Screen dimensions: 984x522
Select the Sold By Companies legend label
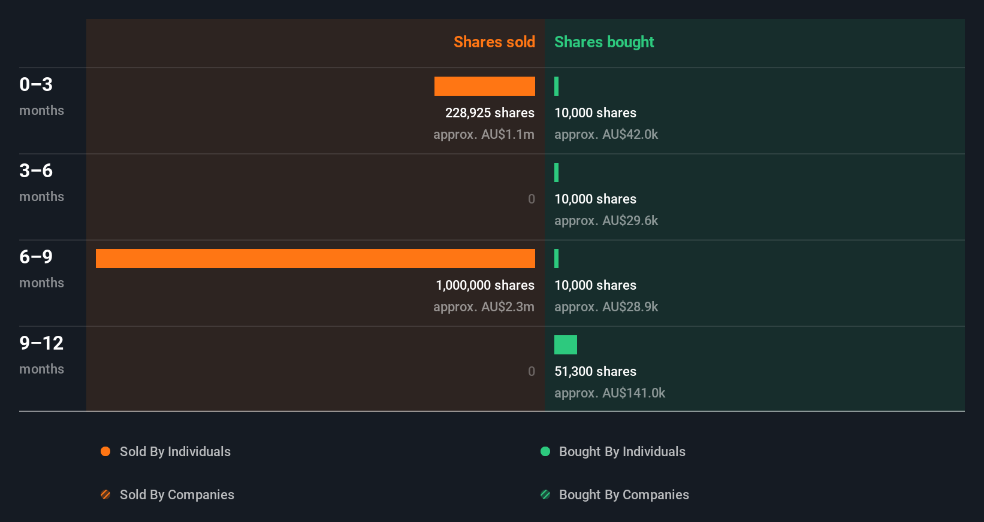177,494
